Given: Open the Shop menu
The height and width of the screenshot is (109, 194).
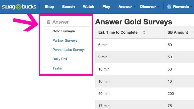Looking at the screenshot, I should point(49,7).
